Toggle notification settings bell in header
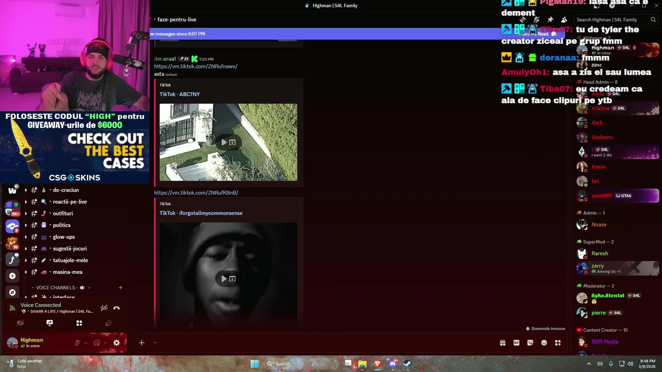This screenshot has height=372, width=662. pos(536,20)
